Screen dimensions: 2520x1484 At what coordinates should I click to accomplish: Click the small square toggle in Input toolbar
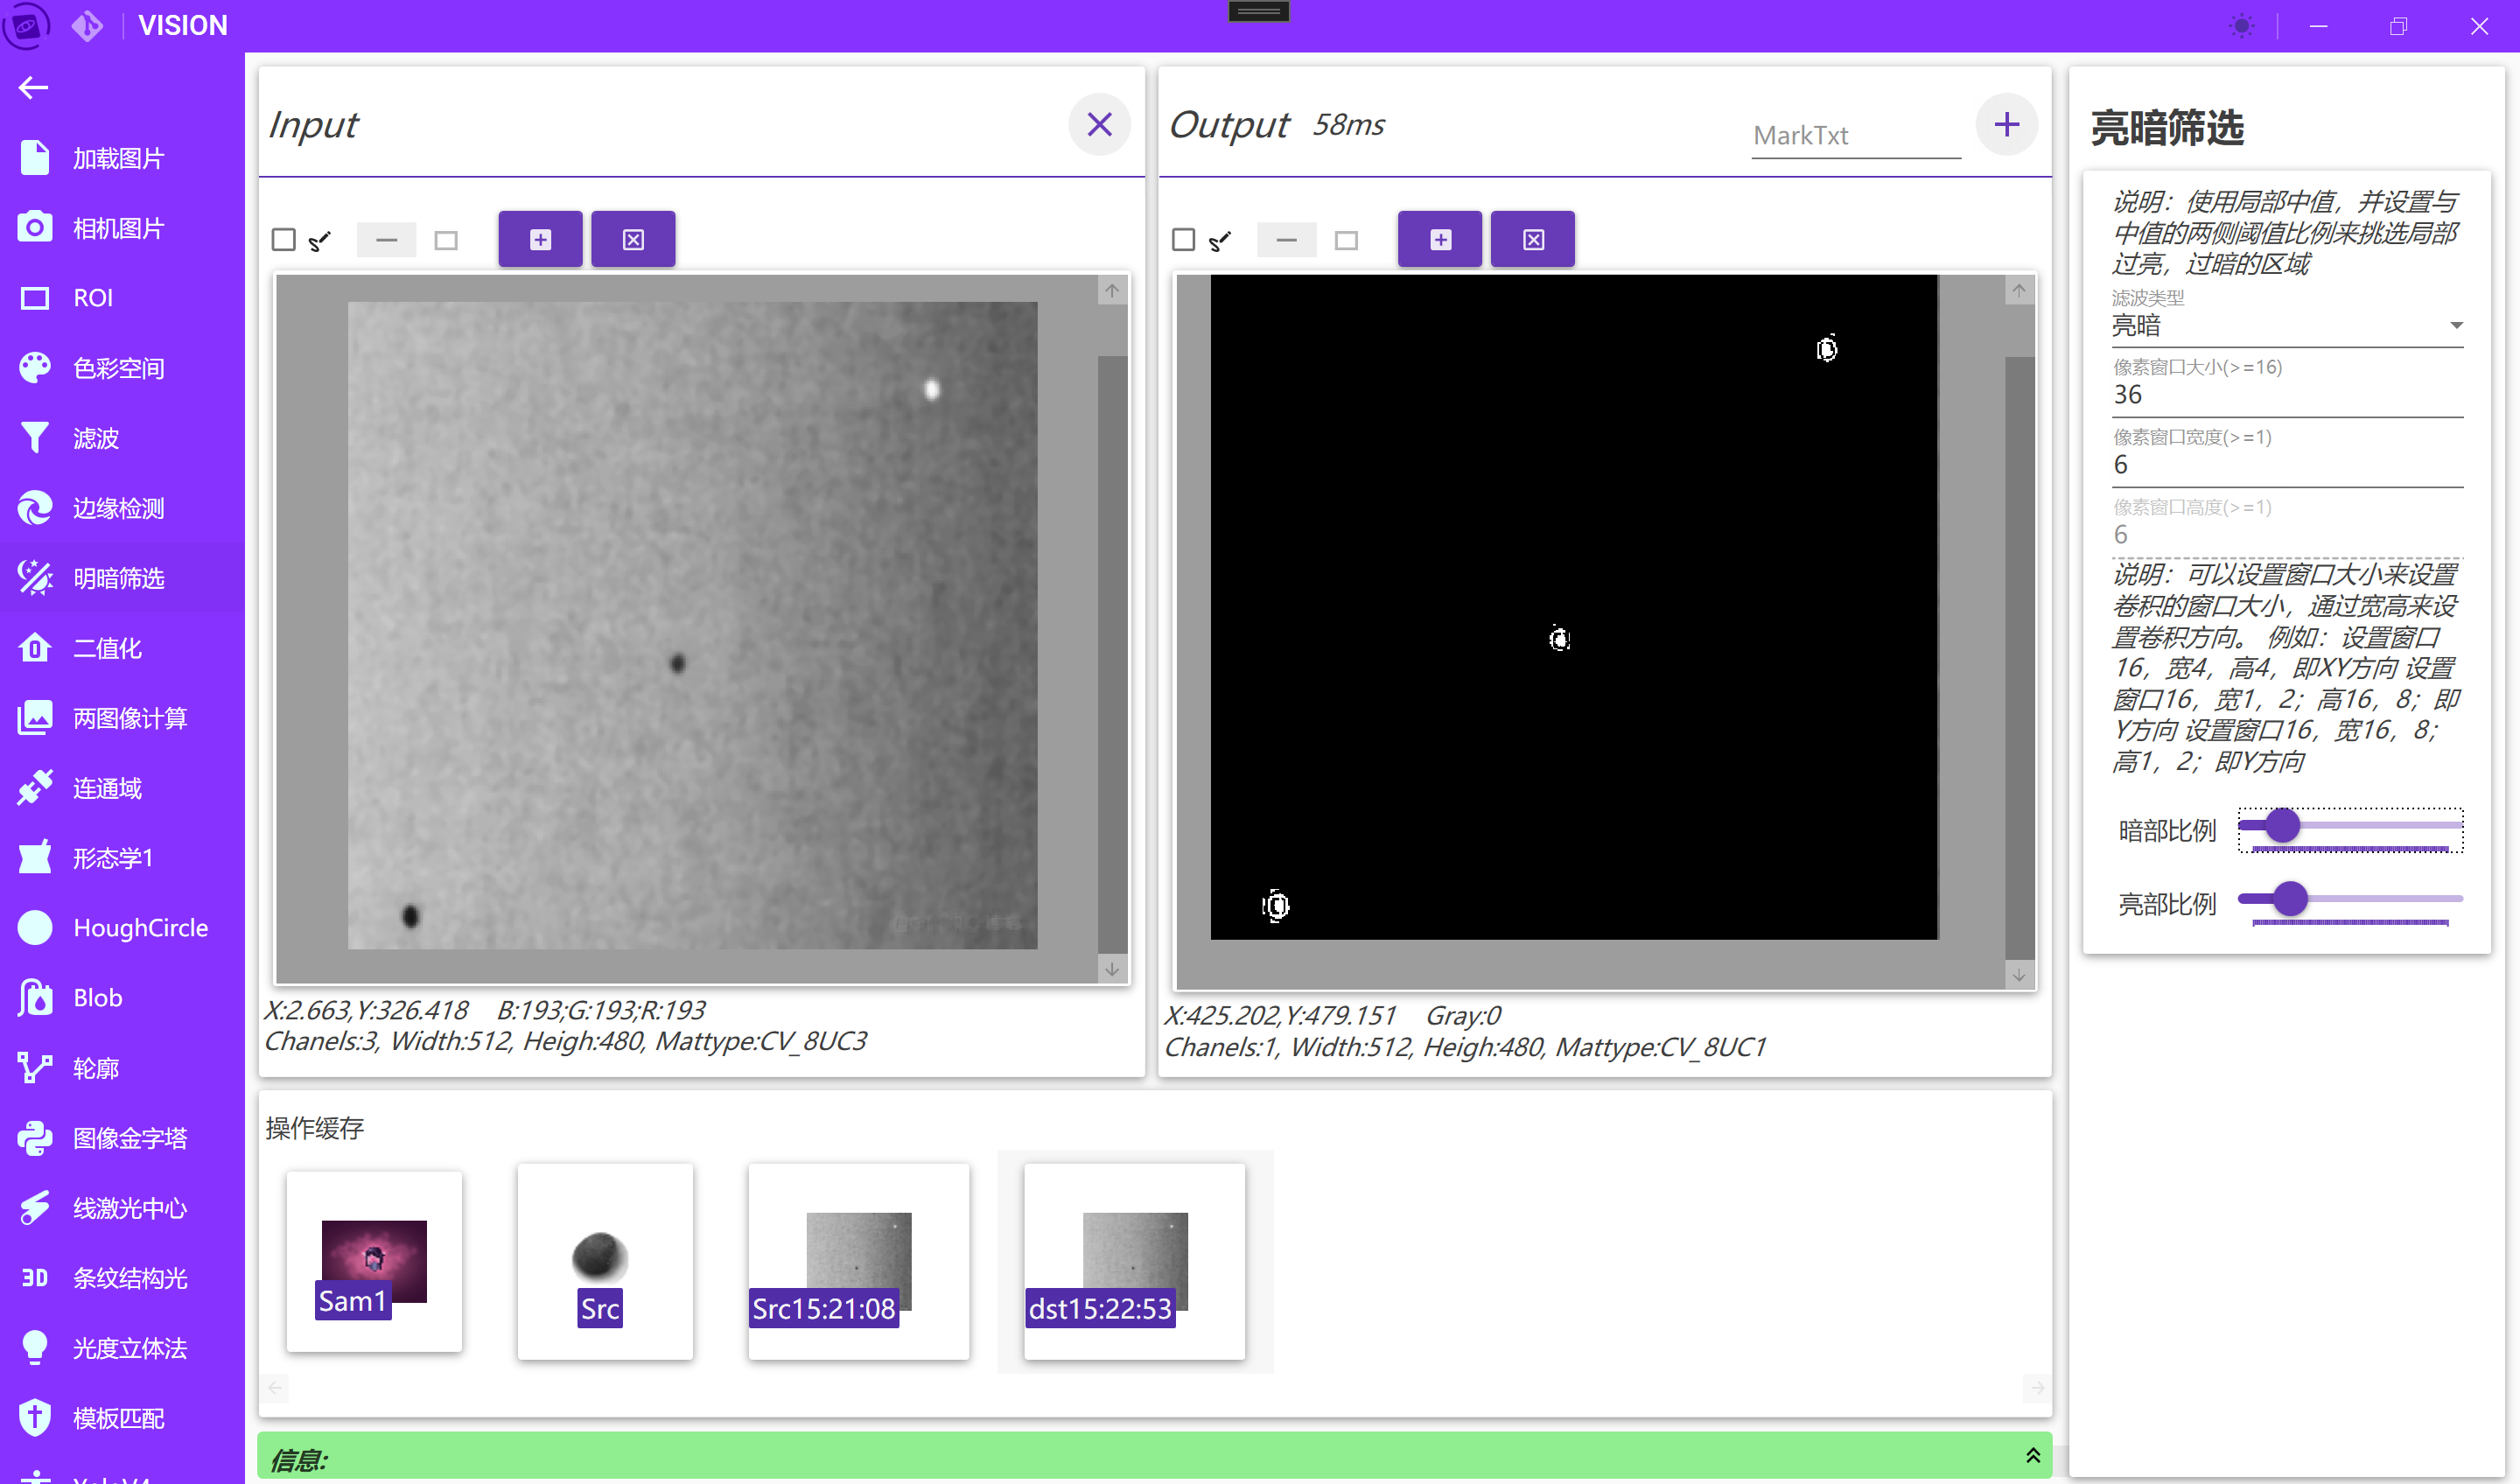(x=446, y=241)
